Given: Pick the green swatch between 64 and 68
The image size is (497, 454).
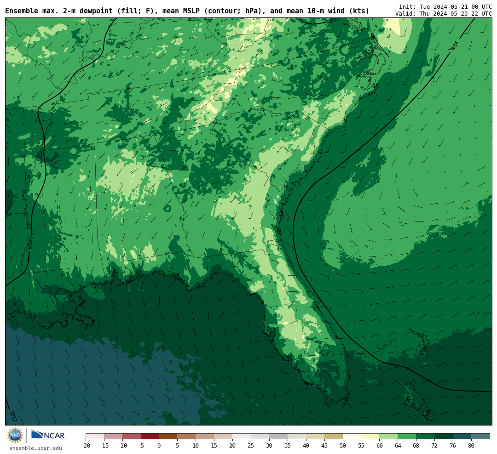Looking at the screenshot, I should (407, 437).
